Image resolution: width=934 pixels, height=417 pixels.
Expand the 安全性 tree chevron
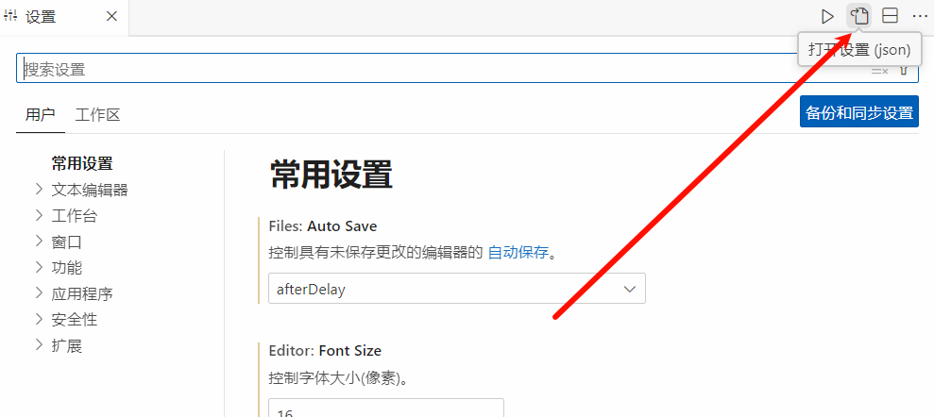click(x=40, y=320)
